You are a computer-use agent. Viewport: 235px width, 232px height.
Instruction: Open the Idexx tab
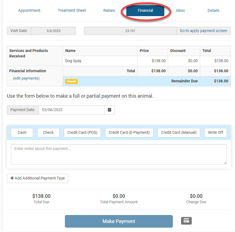(x=180, y=10)
